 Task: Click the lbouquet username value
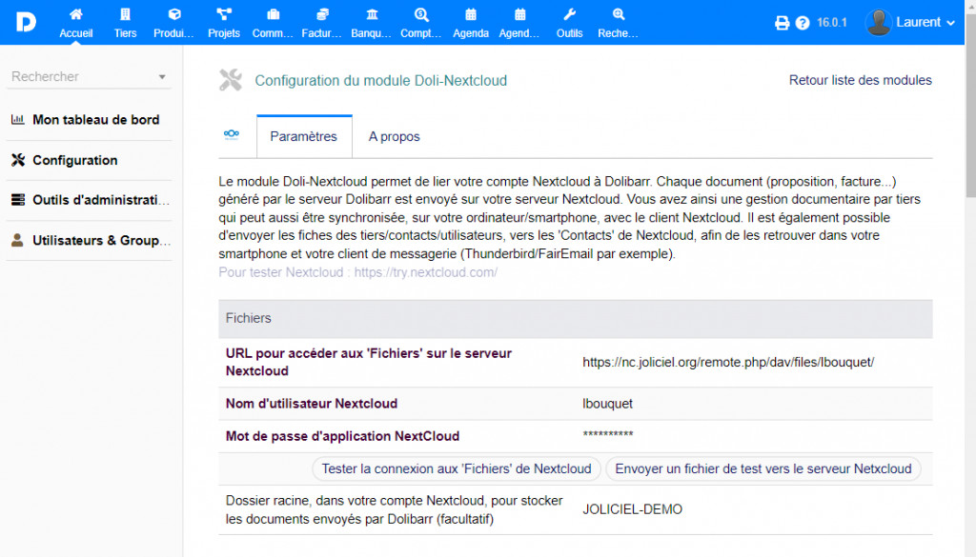coord(607,404)
